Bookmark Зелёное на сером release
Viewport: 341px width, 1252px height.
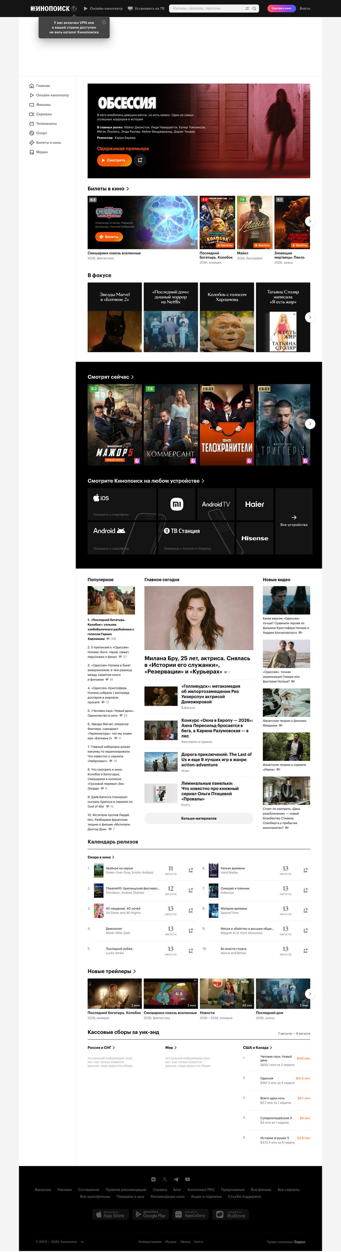click(191, 870)
